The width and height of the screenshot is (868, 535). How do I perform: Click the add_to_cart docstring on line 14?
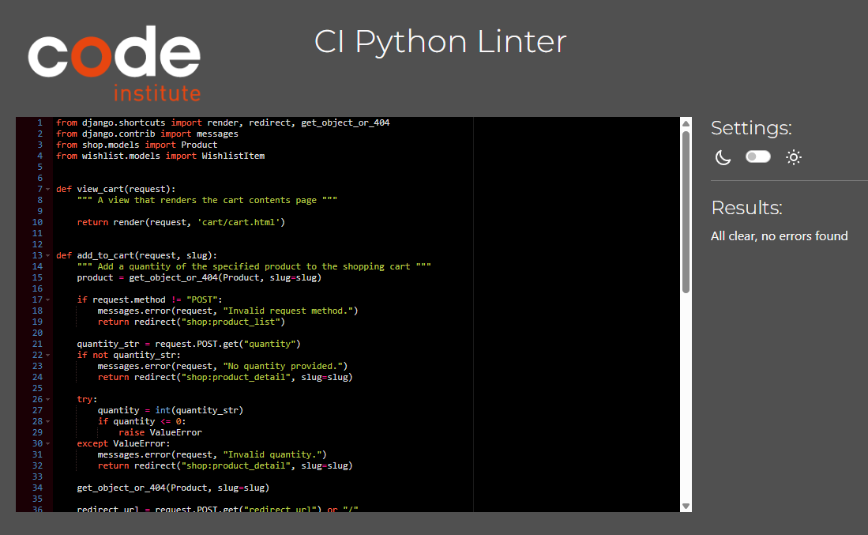254,267
